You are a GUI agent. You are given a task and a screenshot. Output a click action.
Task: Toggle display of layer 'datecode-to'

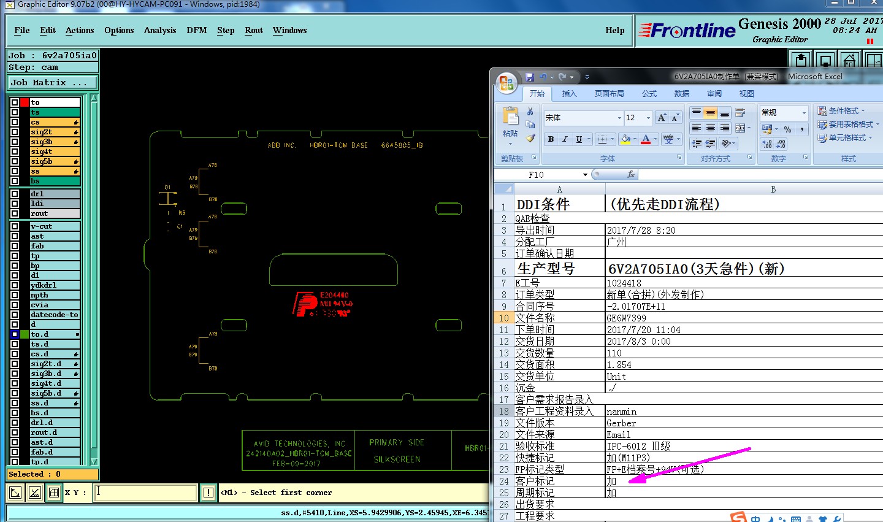click(15, 315)
